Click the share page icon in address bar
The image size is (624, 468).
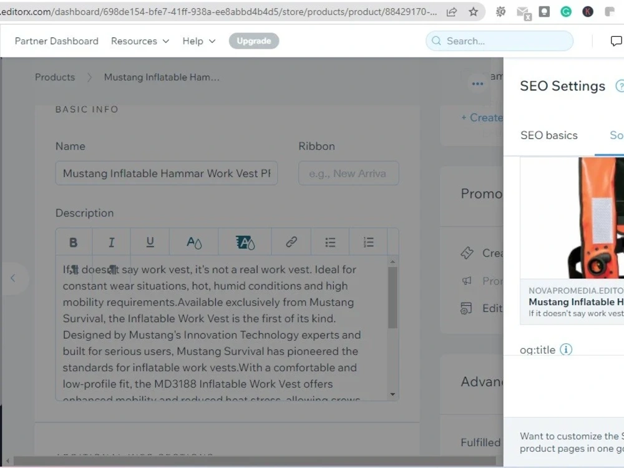452,12
